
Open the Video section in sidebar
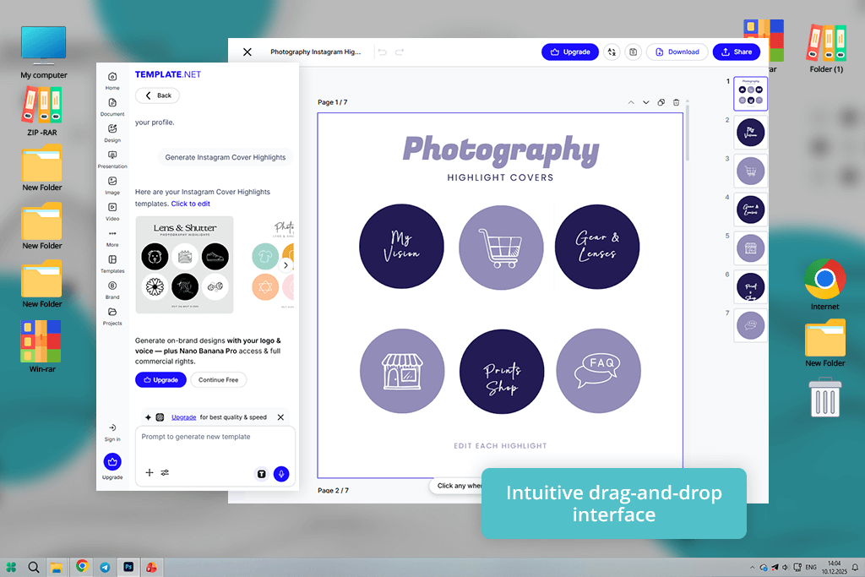point(112,211)
